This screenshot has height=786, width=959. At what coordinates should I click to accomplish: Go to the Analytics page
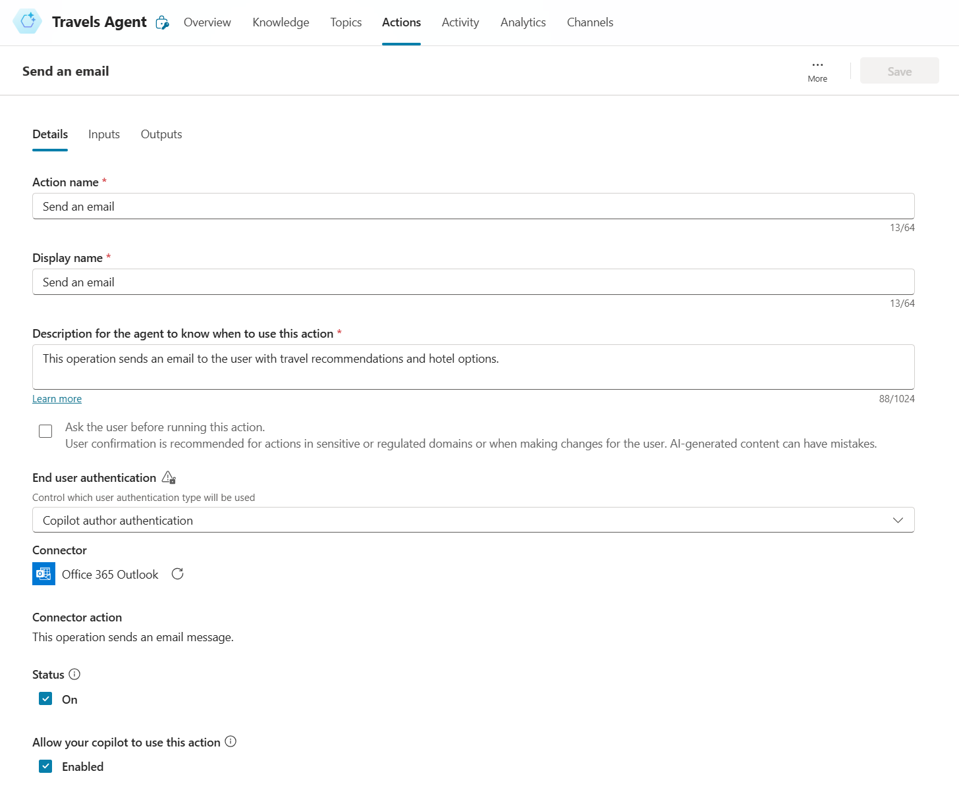[523, 22]
